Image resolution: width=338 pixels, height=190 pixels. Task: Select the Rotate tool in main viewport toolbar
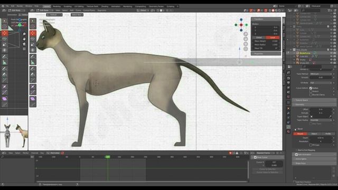(33, 39)
